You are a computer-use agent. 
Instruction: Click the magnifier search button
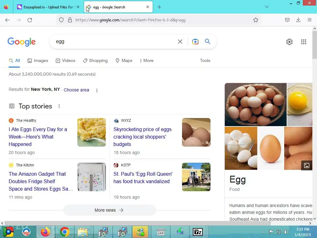pyautogui.click(x=207, y=42)
